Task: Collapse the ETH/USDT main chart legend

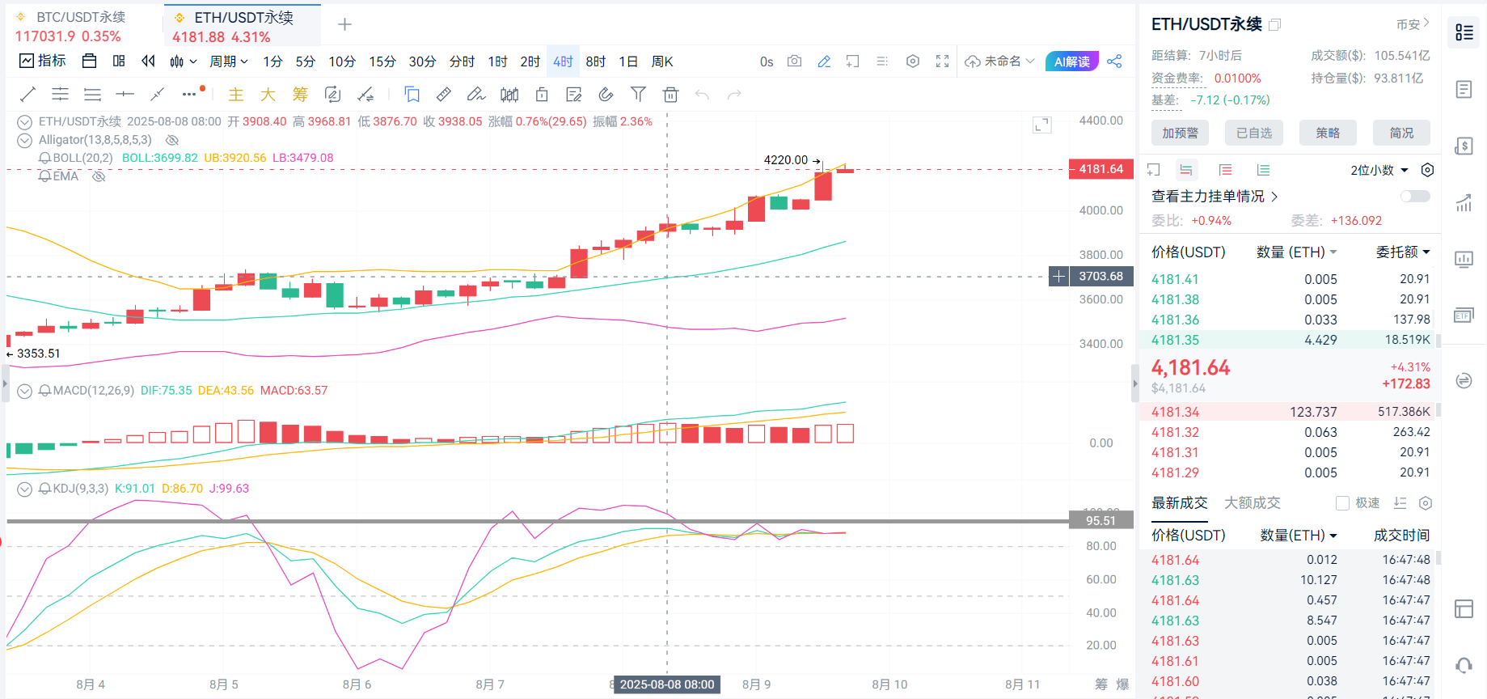Action: (x=25, y=122)
